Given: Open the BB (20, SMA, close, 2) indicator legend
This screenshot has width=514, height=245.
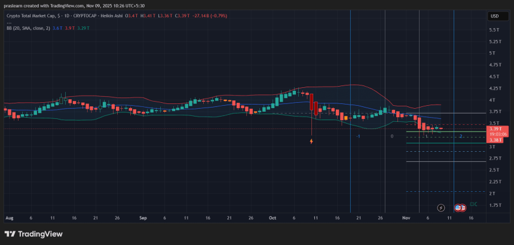Looking at the screenshot, I should [30, 27].
